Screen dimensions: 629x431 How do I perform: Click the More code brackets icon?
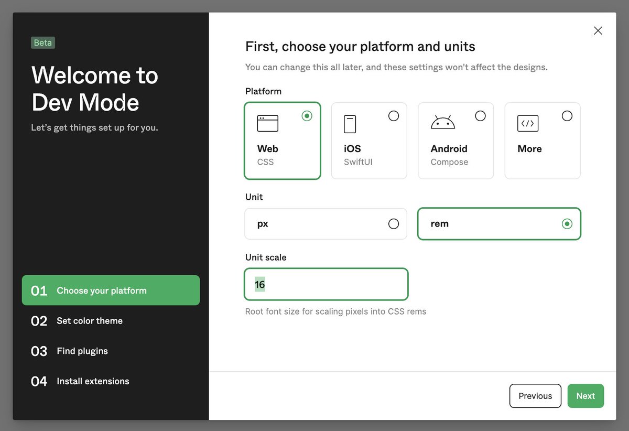(527, 124)
